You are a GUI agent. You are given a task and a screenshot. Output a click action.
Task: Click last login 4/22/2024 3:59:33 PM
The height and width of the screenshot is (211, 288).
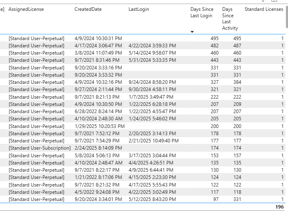pyautogui.click(x=152, y=46)
